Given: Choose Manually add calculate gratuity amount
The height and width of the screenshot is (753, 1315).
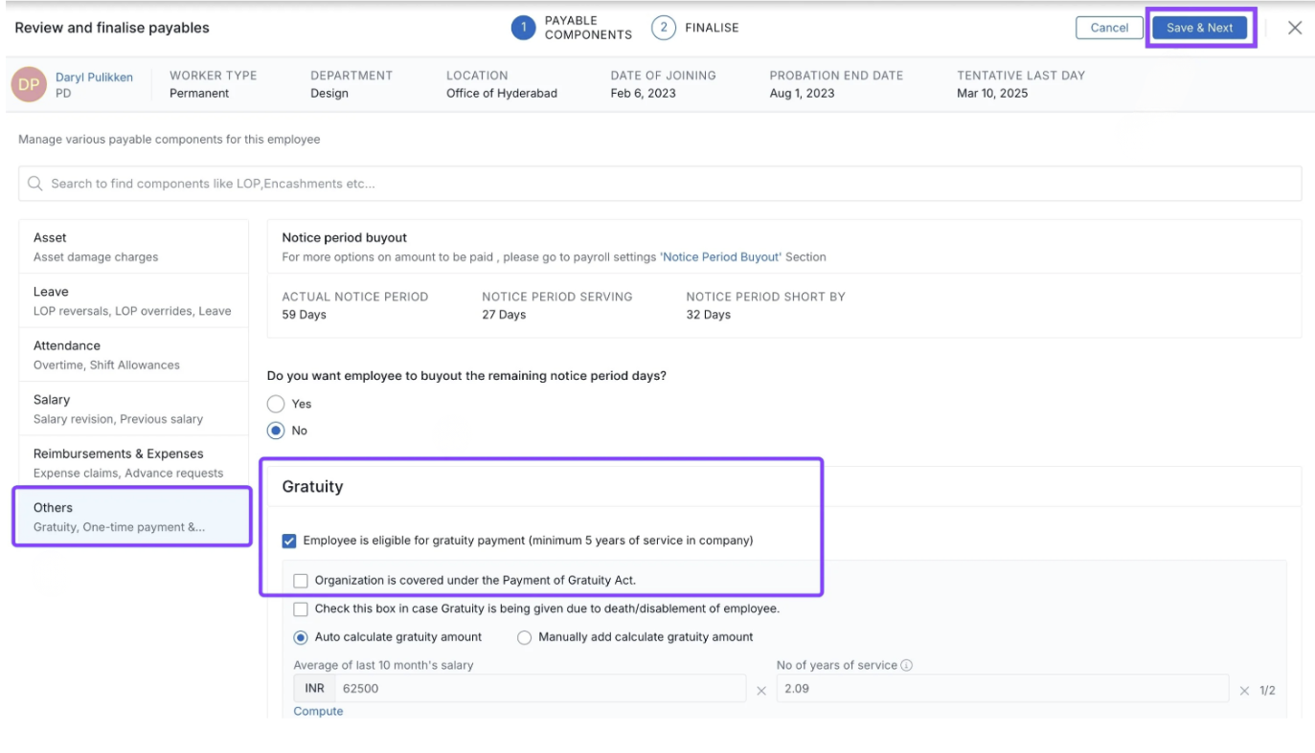Looking at the screenshot, I should point(524,637).
